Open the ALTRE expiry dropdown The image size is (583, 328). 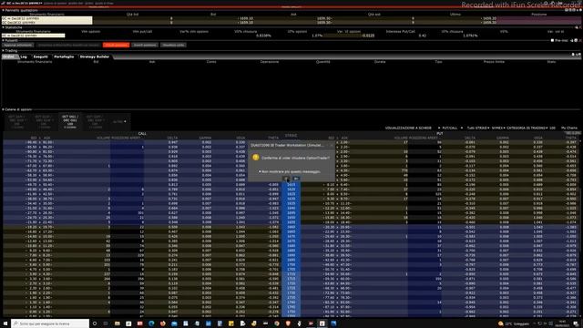click(x=119, y=121)
